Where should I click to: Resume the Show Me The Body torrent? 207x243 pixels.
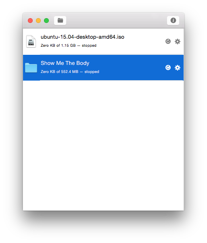click(168, 68)
